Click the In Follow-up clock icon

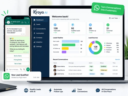[90, 25]
